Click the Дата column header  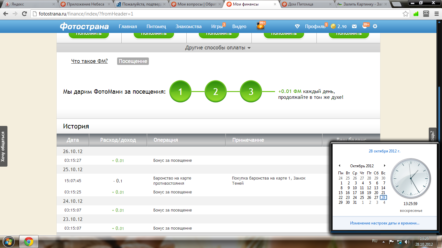[x=73, y=140]
